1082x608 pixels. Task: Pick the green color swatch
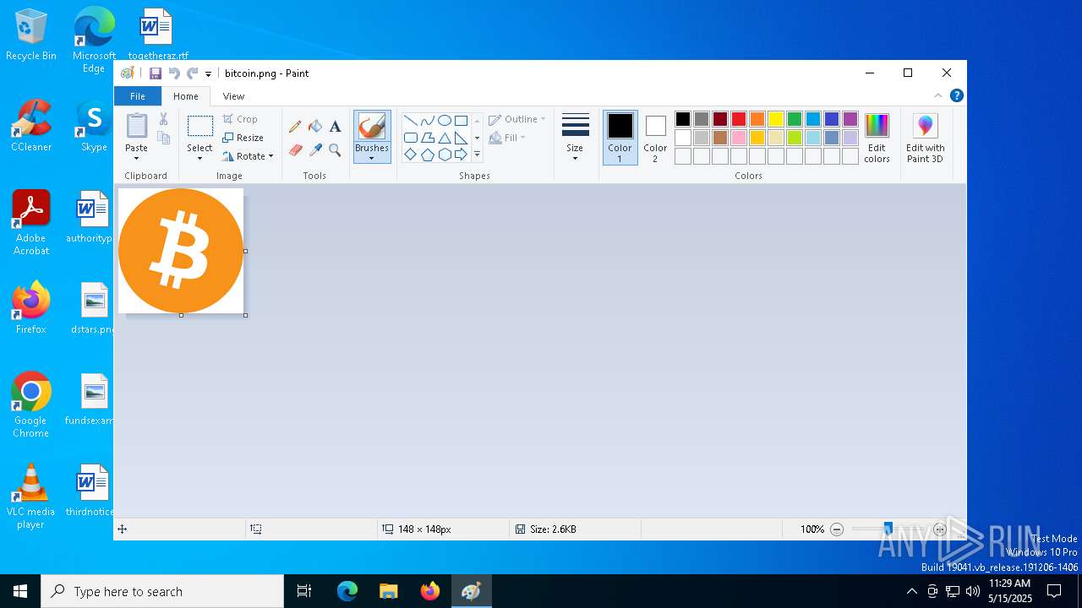(x=795, y=119)
